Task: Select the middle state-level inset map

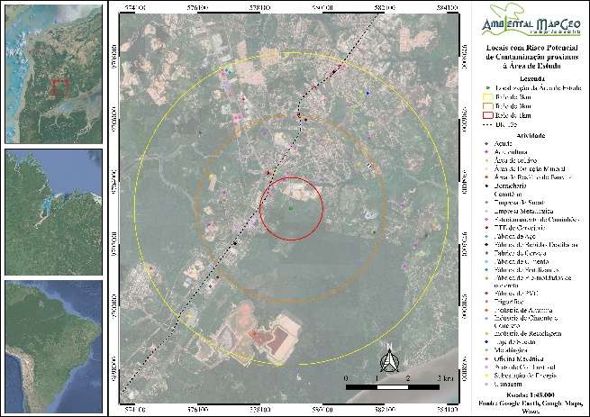Action: point(52,212)
